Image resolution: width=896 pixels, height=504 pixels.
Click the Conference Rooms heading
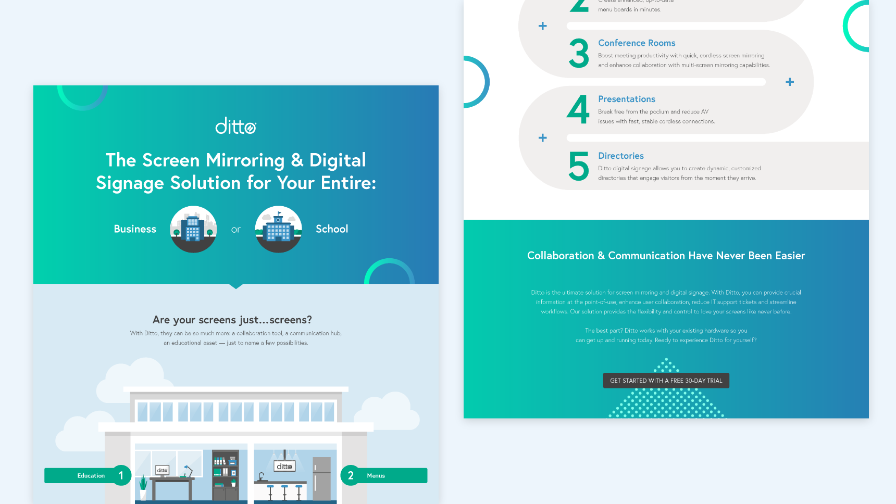[x=637, y=43]
